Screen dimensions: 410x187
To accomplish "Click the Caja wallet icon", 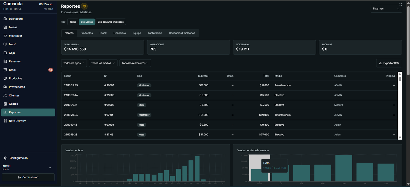I will [5, 53].
